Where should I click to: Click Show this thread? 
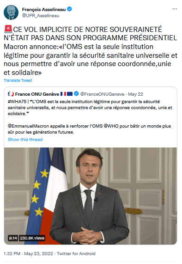[x=25, y=140]
